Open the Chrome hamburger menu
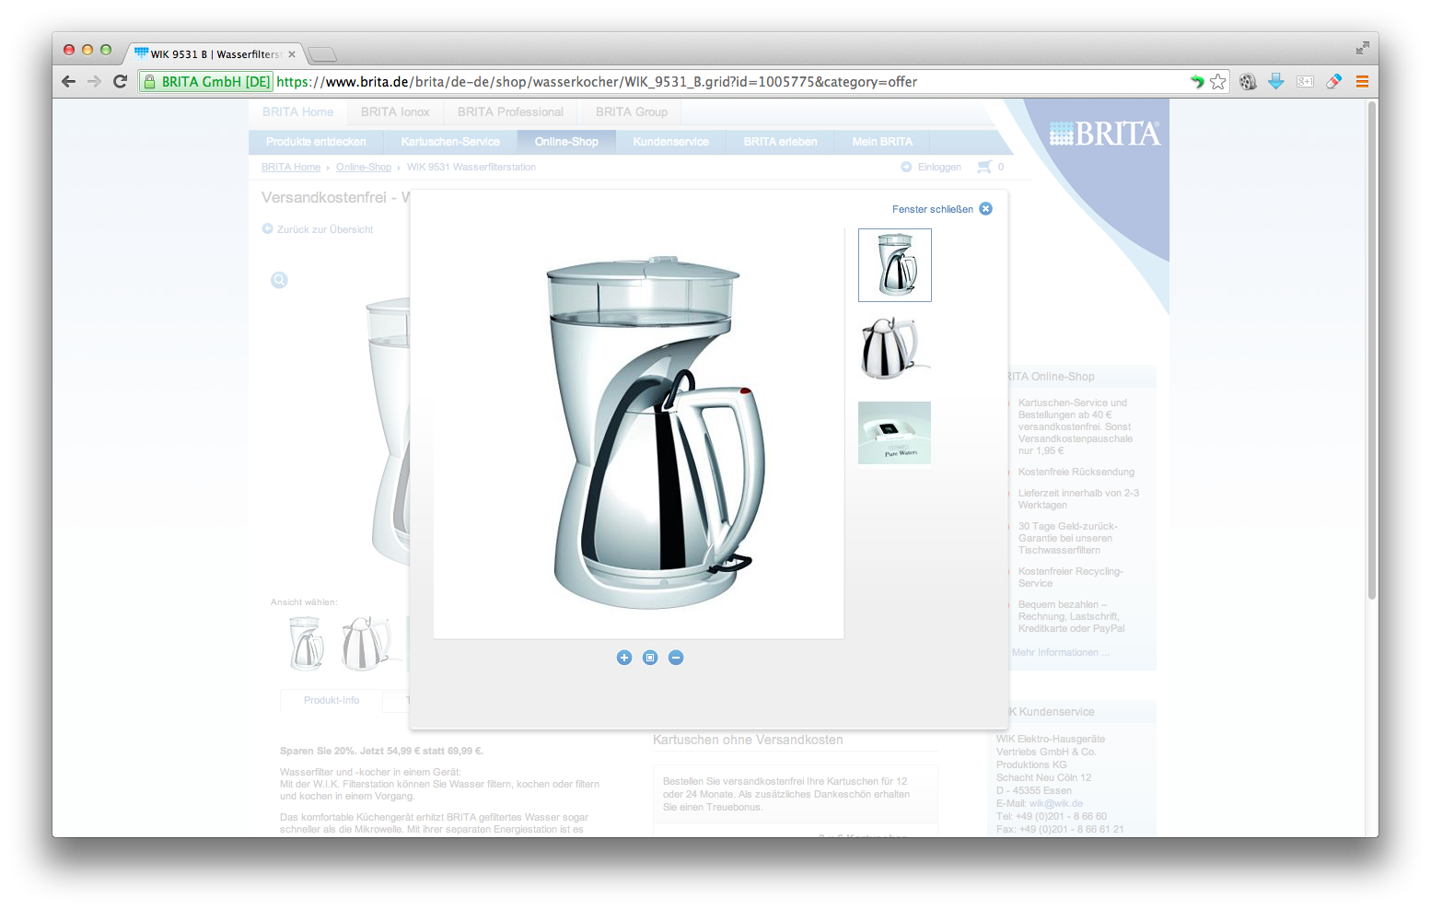 (x=1362, y=81)
